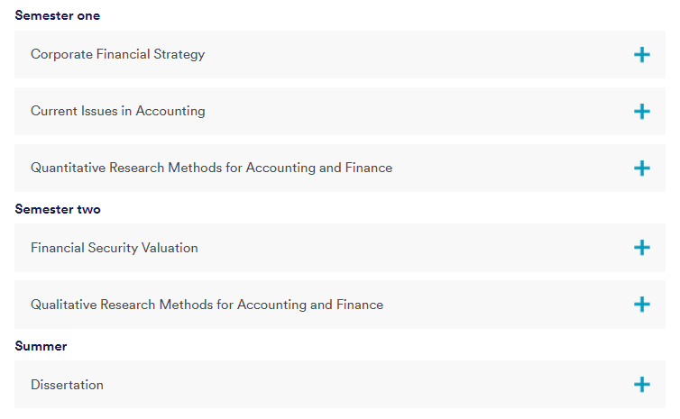The width and height of the screenshot is (680, 419).
Task: Select Qualitative Research Methods module title
Action: click(x=207, y=305)
